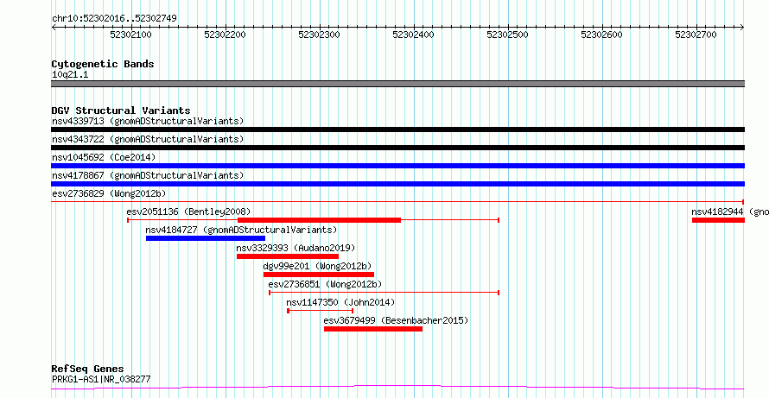Click ruler position 52302300
This screenshot has height=398, width=769.
click(x=319, y=35)
